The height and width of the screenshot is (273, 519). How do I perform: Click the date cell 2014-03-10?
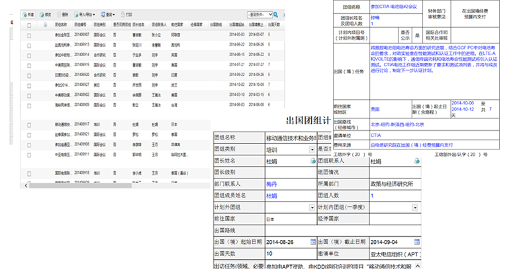(237, 95)
